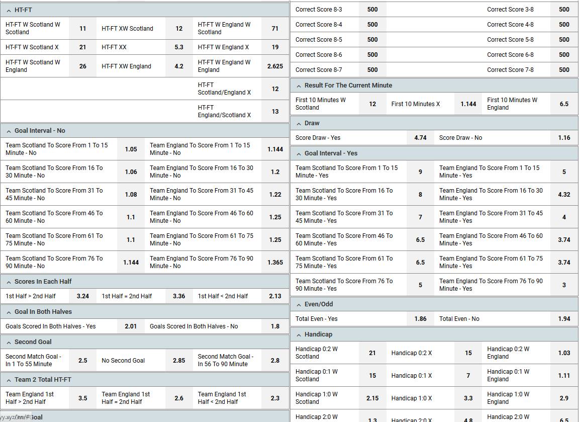
Task: Select HT-FT XW Scotland odds 12
Action: [x=179, y=29]
